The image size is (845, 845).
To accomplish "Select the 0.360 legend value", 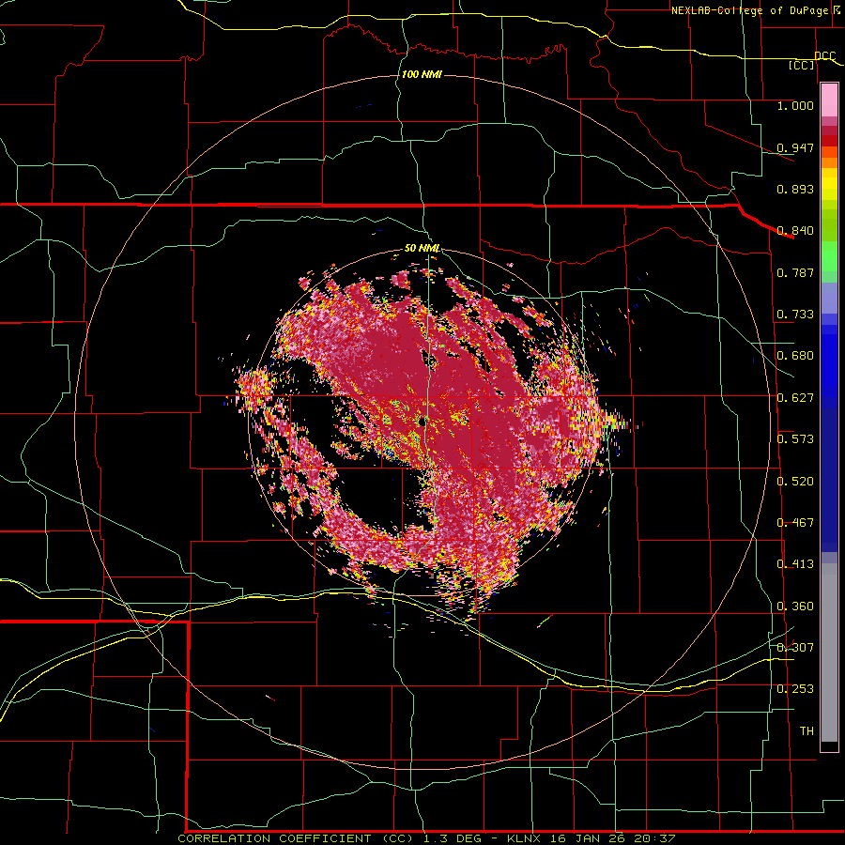I will pos(795,607).
